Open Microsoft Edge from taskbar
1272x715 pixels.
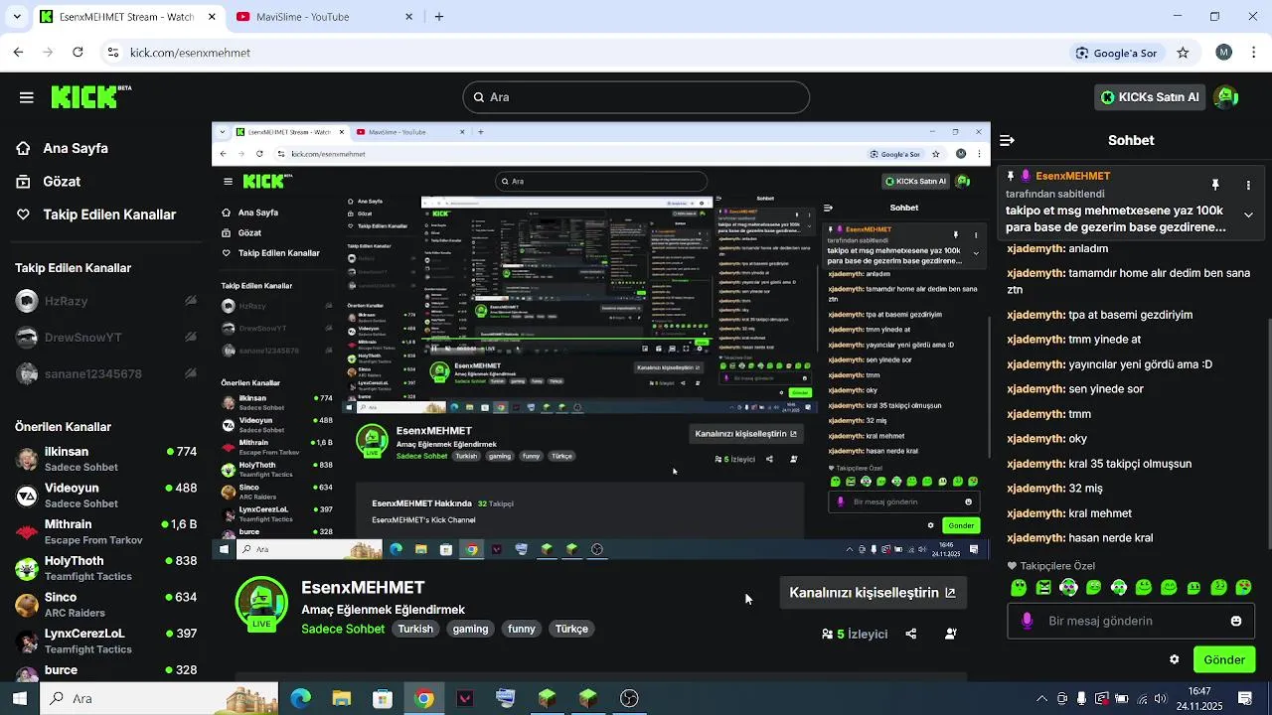(x=300, y=698)
